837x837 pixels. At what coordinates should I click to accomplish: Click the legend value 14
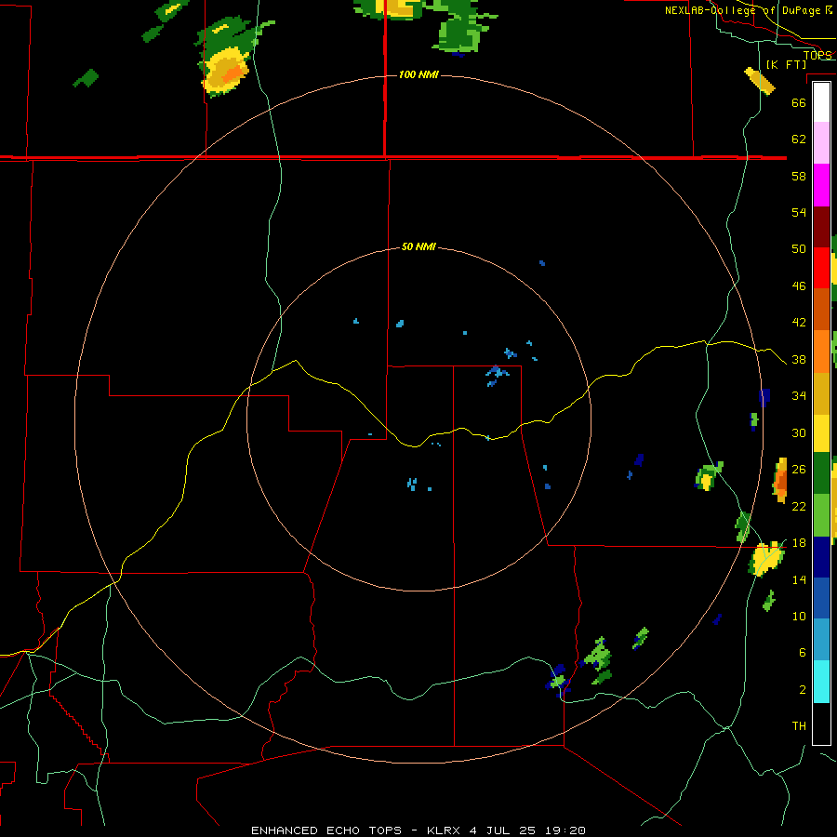(x=799, y=579)
